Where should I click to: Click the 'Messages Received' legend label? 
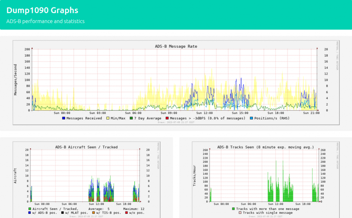tap(84, 118)
